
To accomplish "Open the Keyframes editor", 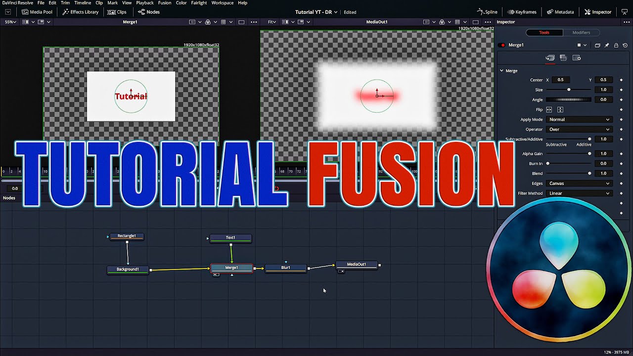I will coord(522,12).
